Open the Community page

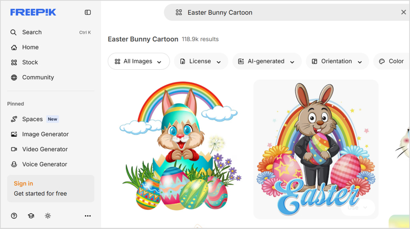click(x=38, y=77)
